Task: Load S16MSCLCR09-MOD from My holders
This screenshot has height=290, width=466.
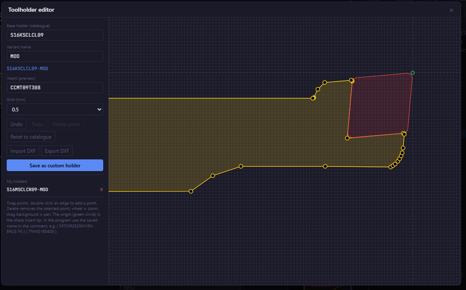Action: tap(27, 189)
